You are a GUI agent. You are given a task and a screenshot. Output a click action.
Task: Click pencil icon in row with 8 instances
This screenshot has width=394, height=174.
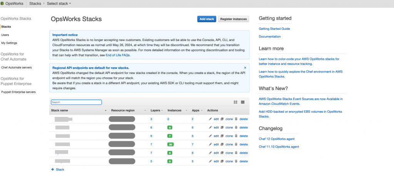210,153
